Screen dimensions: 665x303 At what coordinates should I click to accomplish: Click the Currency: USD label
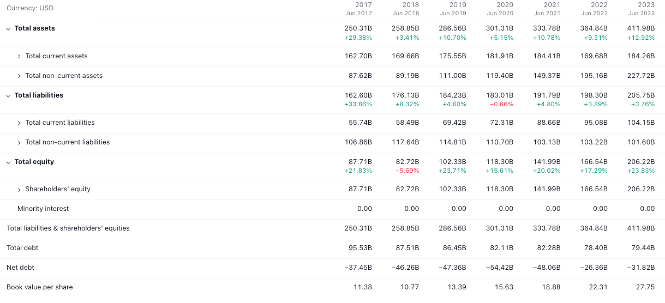(x=30, y=8)
